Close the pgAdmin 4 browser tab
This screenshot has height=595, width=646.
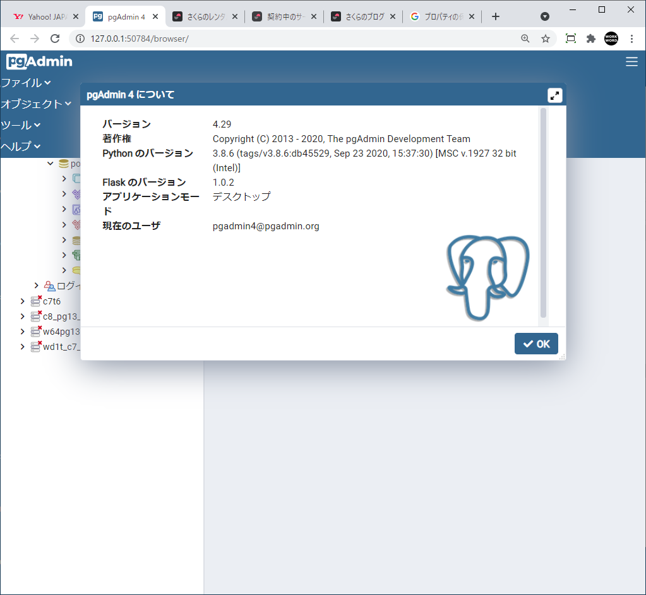coord(155,17)
